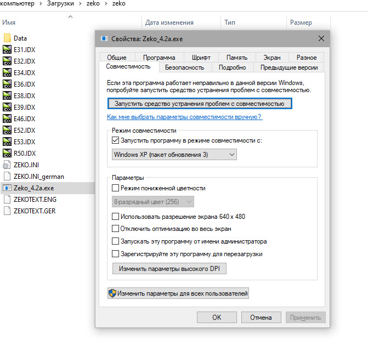Click the E53.IDX file icon
The image size is (368, 345).
(7, 142)
